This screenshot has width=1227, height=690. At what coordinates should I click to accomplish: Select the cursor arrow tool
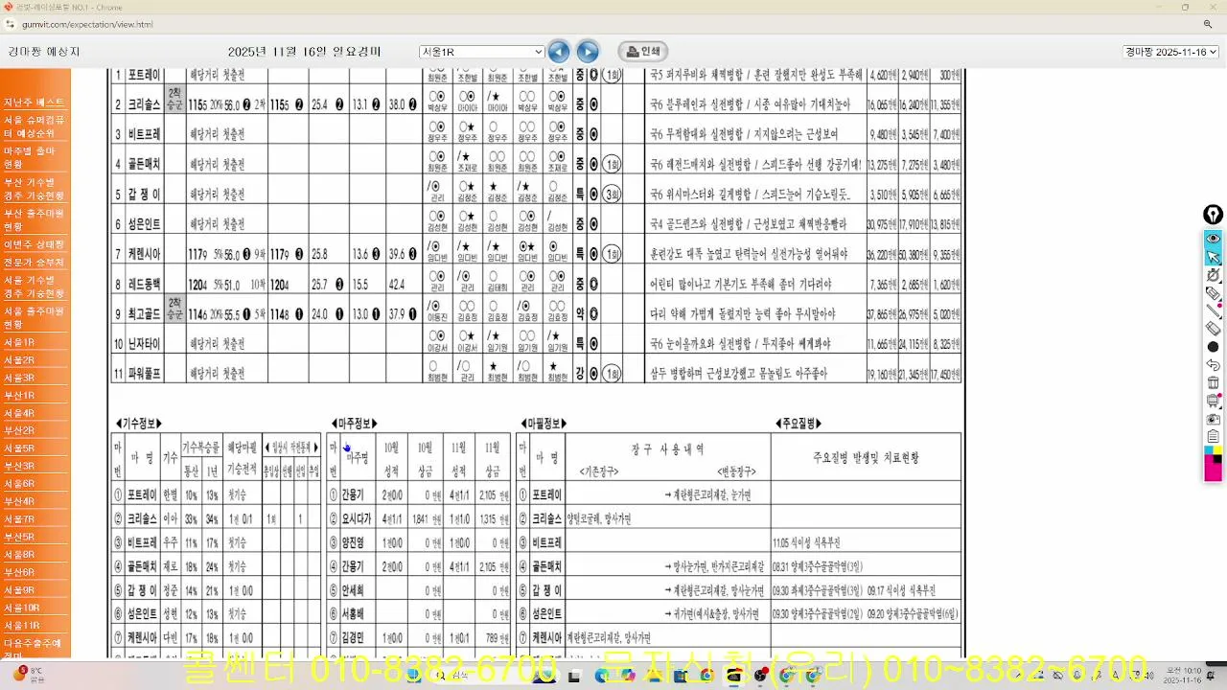pos(1213,257)
